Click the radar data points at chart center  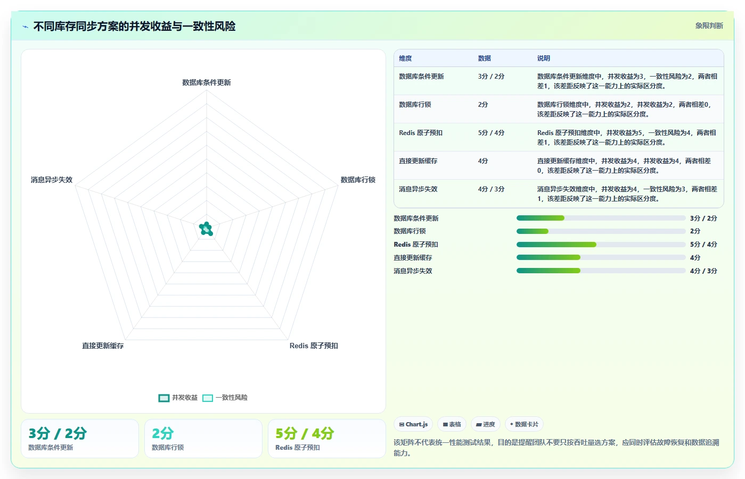click(206, 229)
